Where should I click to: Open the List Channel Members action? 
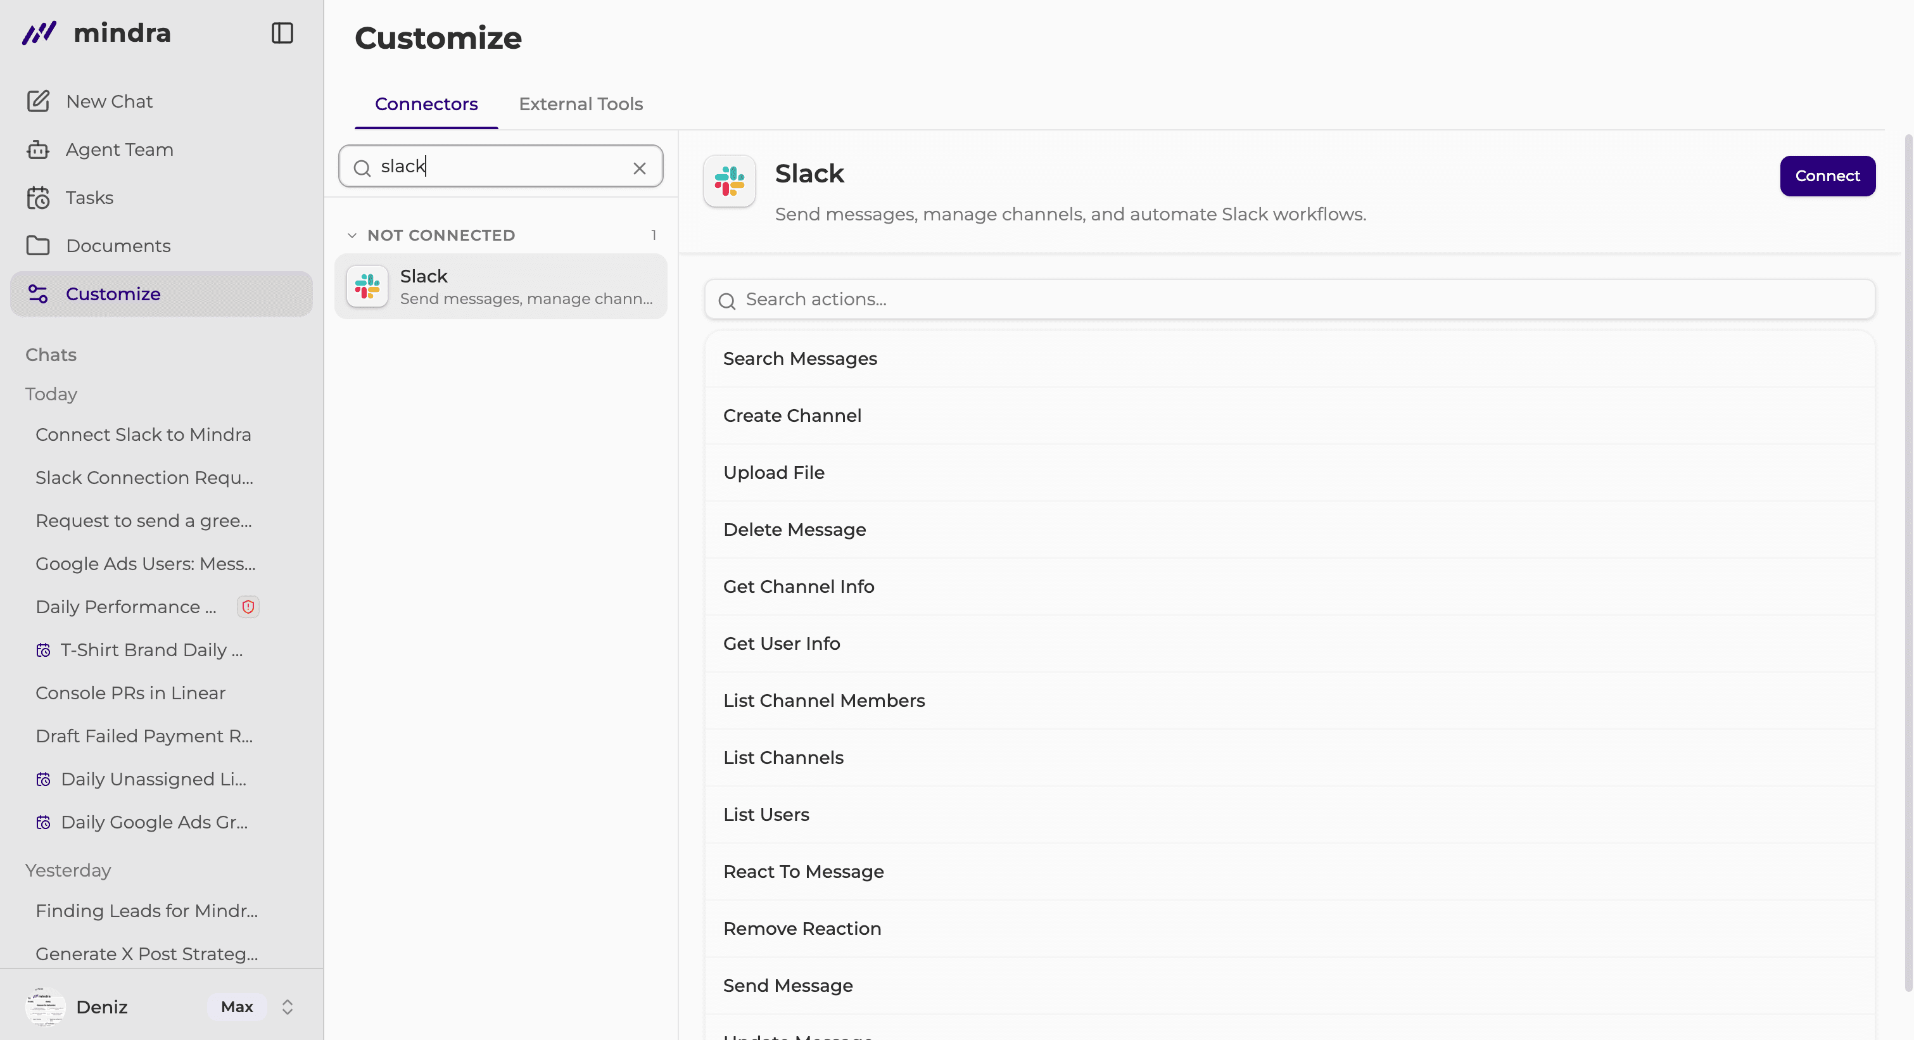click(1290, 701)
